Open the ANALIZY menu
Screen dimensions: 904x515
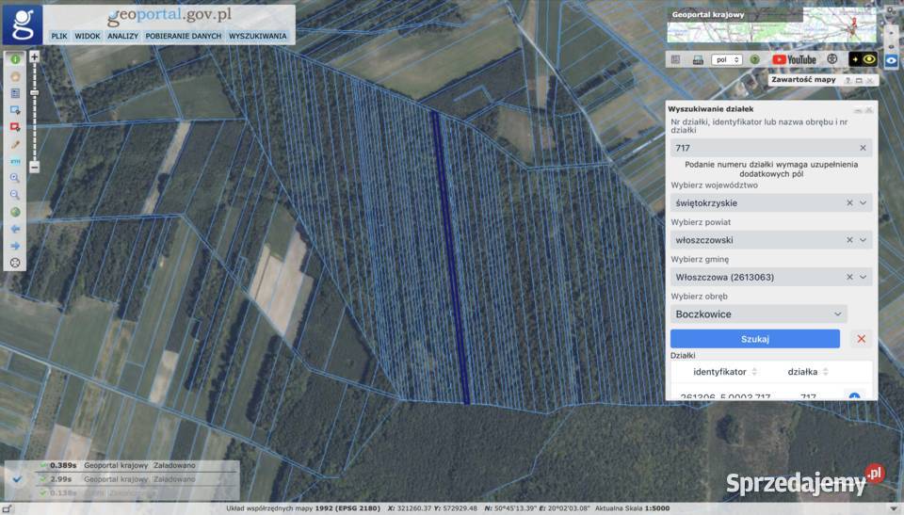tap(122, 36)
